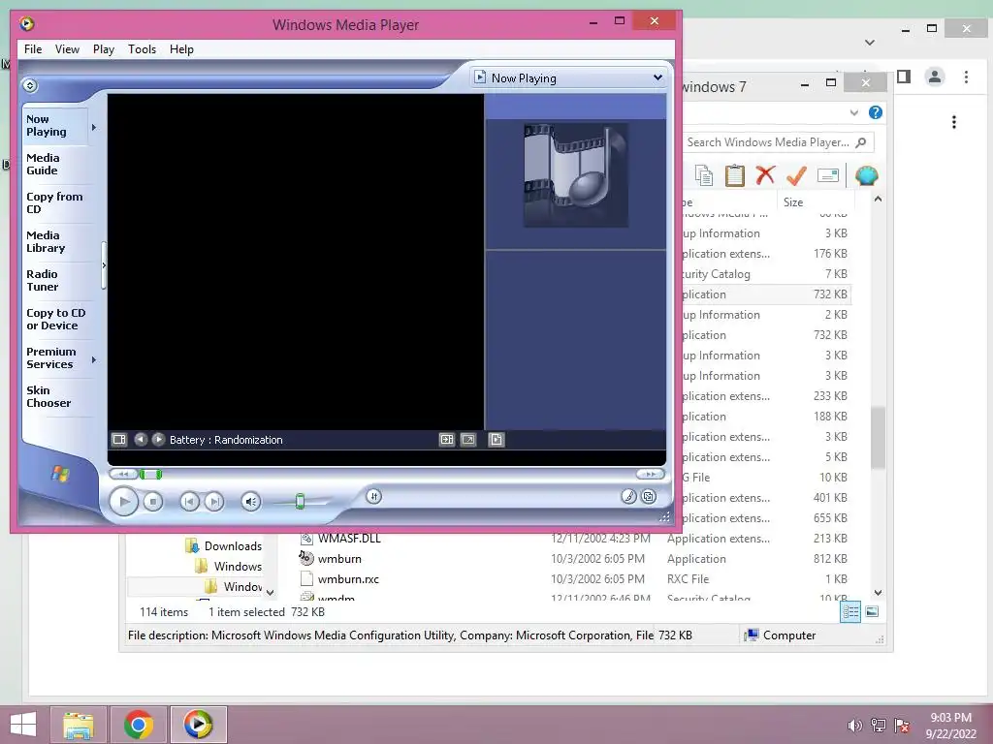Open Chrome from the taskbar
Screen dimensions: 993x744
[x=138, y=725]
